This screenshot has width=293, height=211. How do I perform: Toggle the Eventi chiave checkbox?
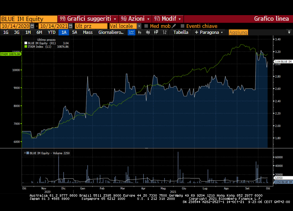click(183, 26)
